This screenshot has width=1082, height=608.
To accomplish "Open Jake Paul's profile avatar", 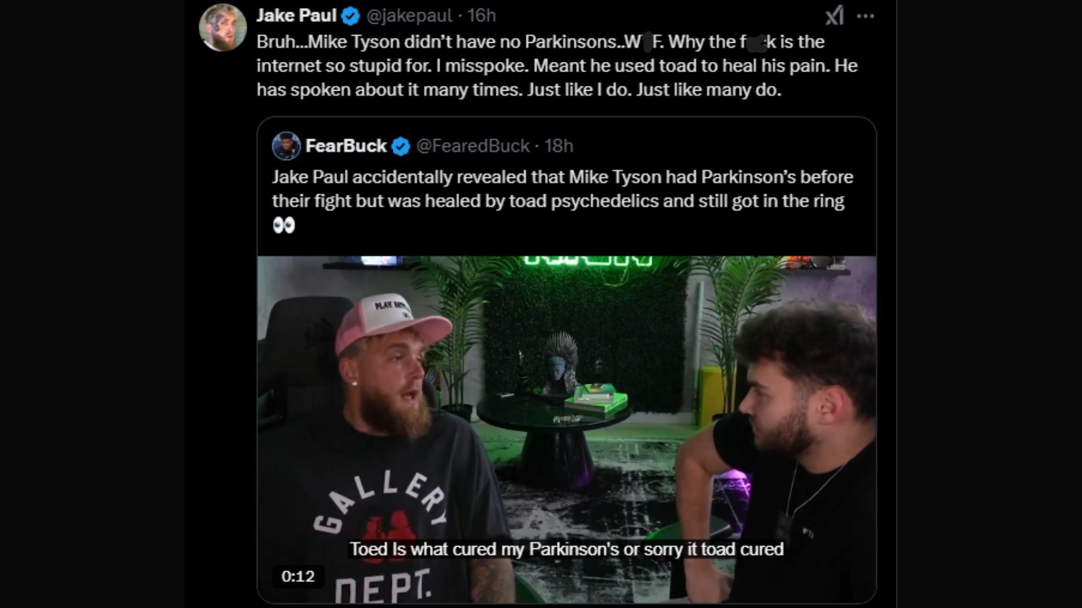I will (223, 27).
